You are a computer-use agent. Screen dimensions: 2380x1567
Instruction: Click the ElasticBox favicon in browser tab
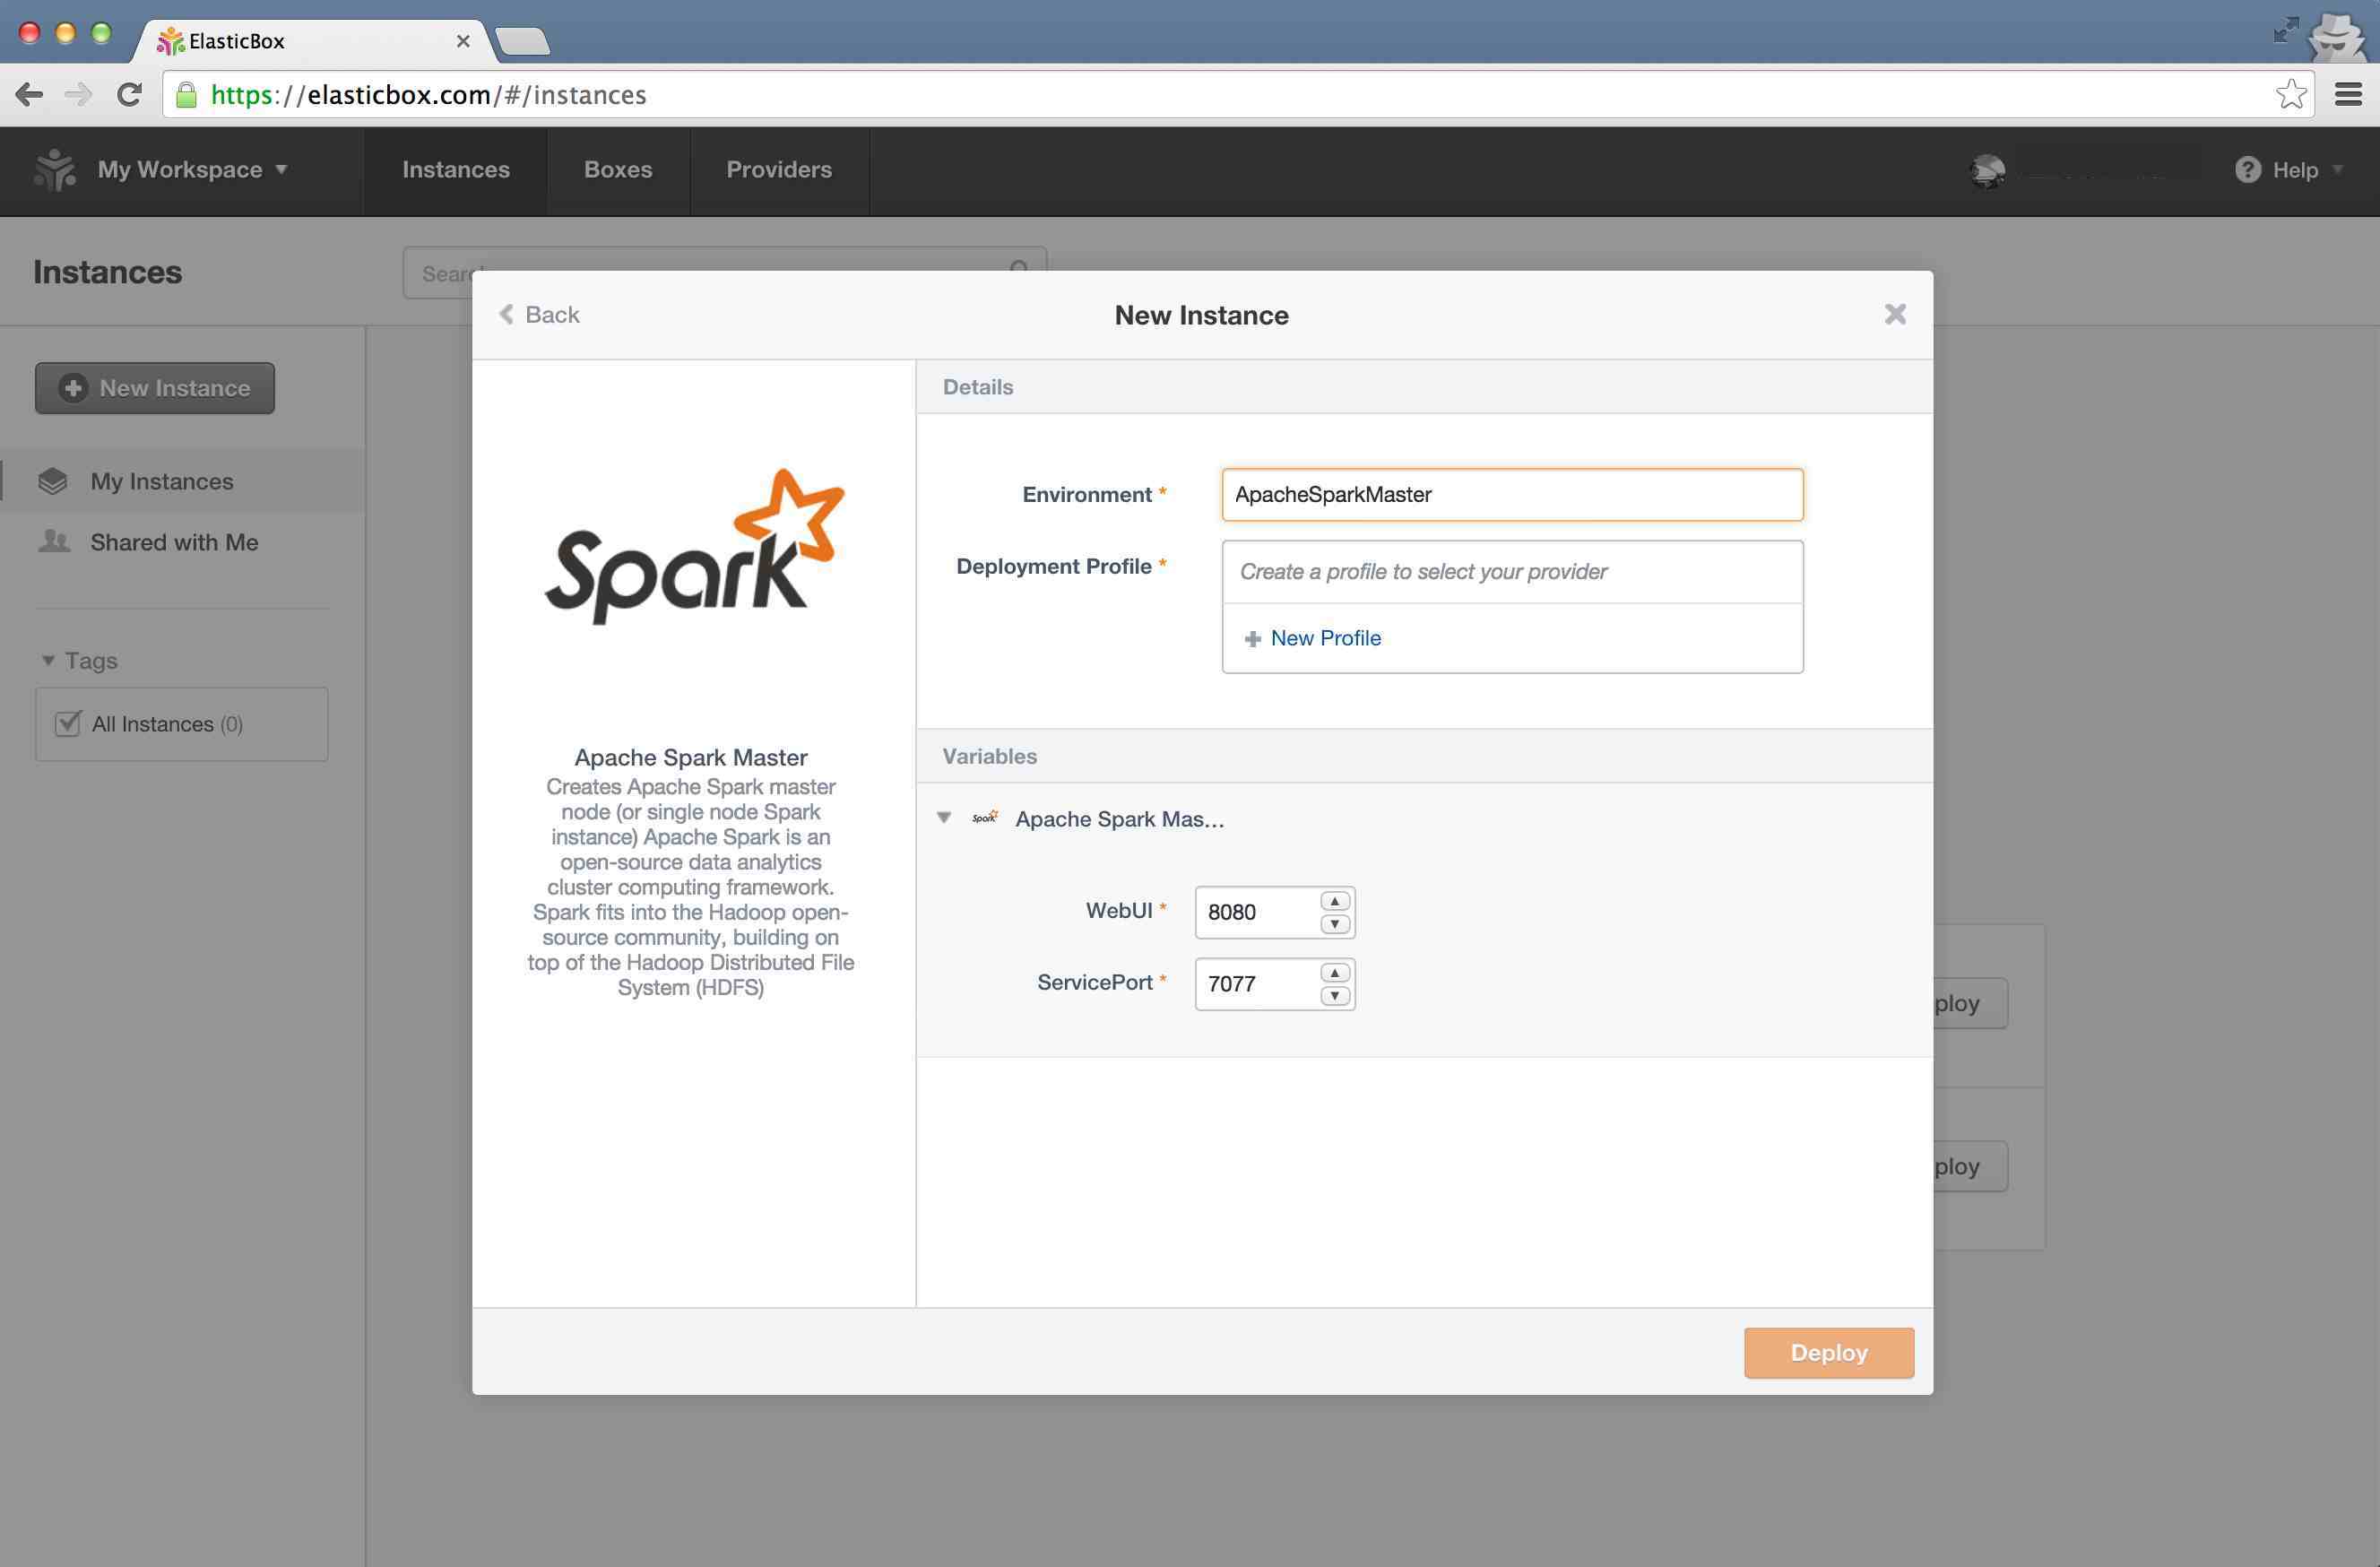pos(173,39)
